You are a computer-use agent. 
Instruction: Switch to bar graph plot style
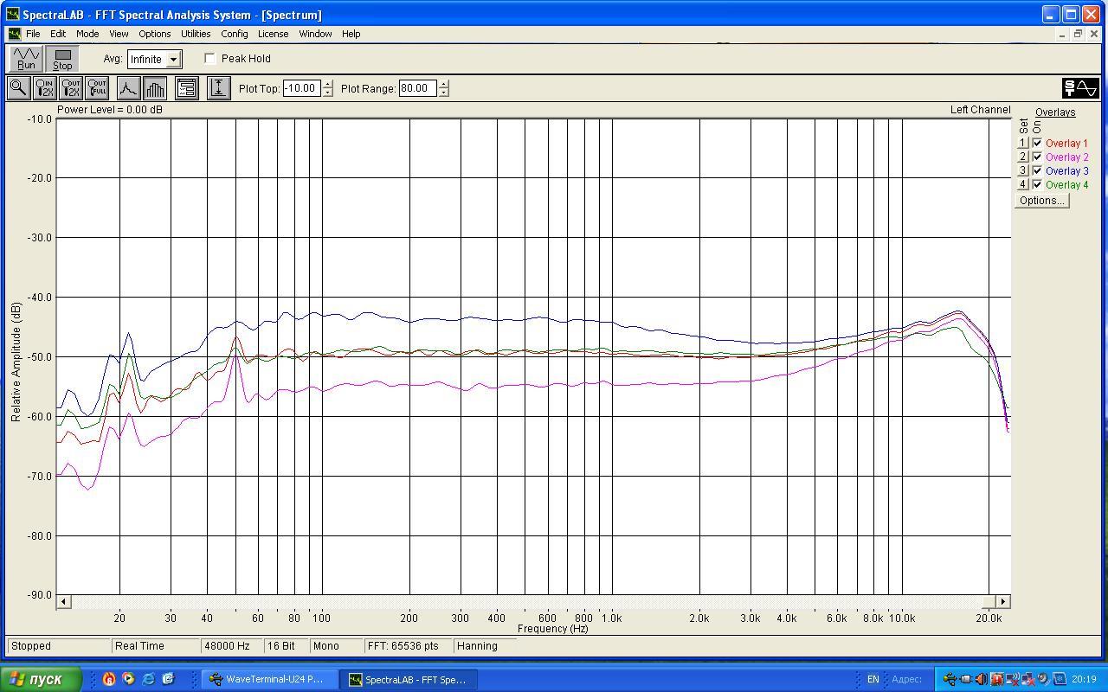click(155, 88)
